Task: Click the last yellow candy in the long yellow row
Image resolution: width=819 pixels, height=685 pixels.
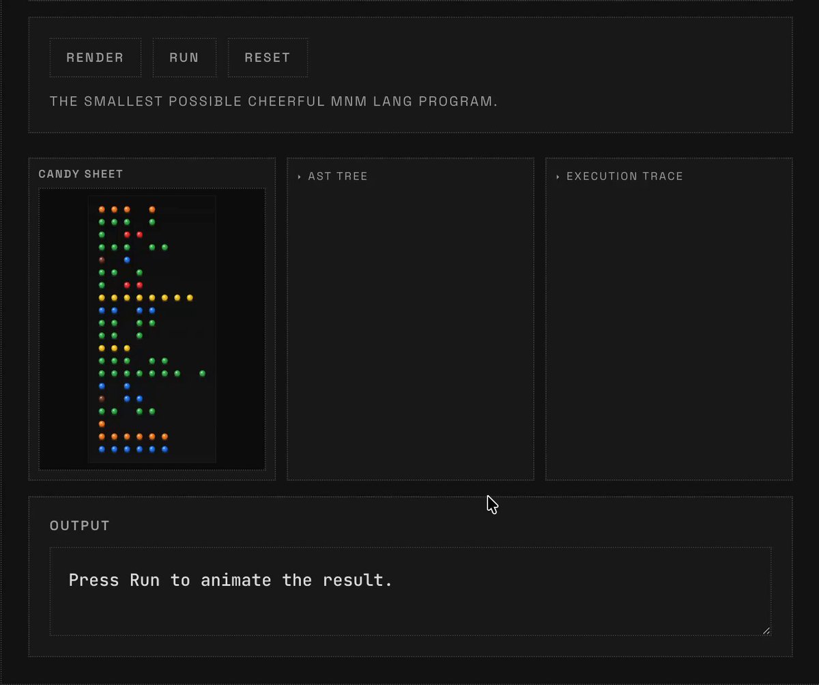Action: (x=190, y=297)
